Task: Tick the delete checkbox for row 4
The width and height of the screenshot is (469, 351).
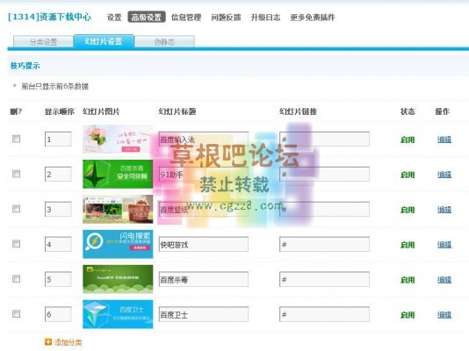Action: click(16, 244)
